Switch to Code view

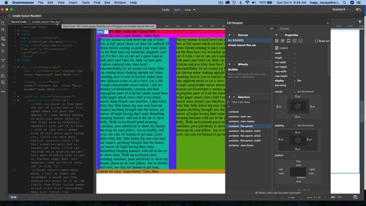click(165, 10)
